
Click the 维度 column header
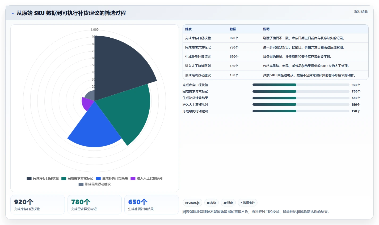[188, 29]
